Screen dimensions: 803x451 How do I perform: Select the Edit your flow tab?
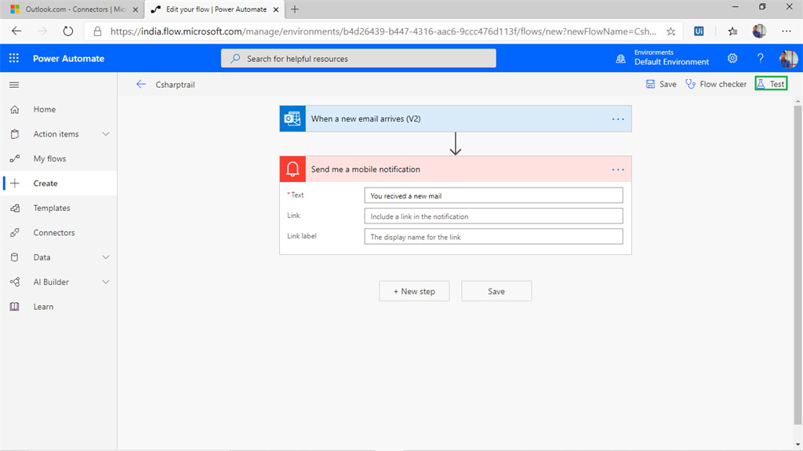click(x=214, y=9)
